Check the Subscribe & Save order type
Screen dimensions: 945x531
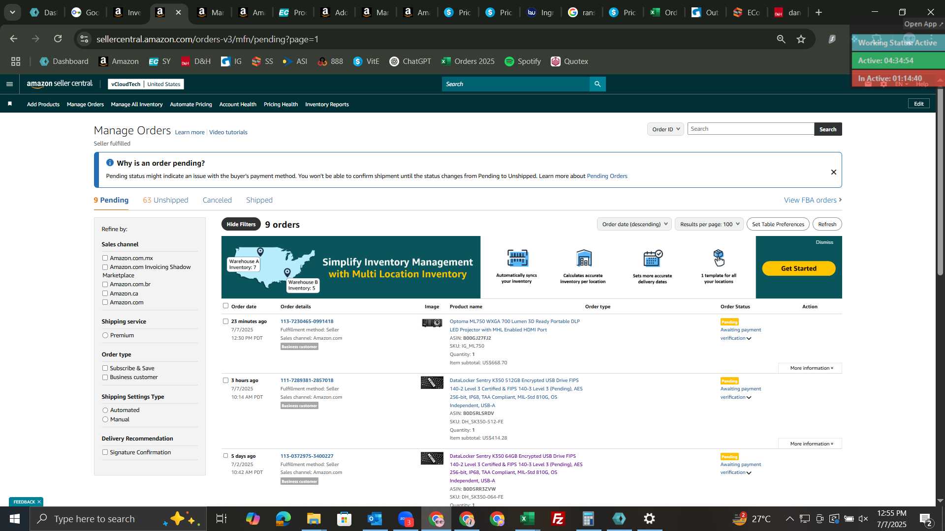click(x=105, y=368)
